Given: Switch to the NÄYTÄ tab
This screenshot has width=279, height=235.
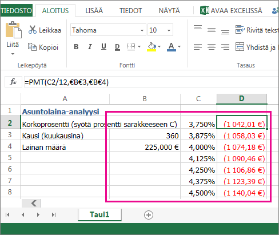Looking at the screenshot, I should (x=169, y=11).
